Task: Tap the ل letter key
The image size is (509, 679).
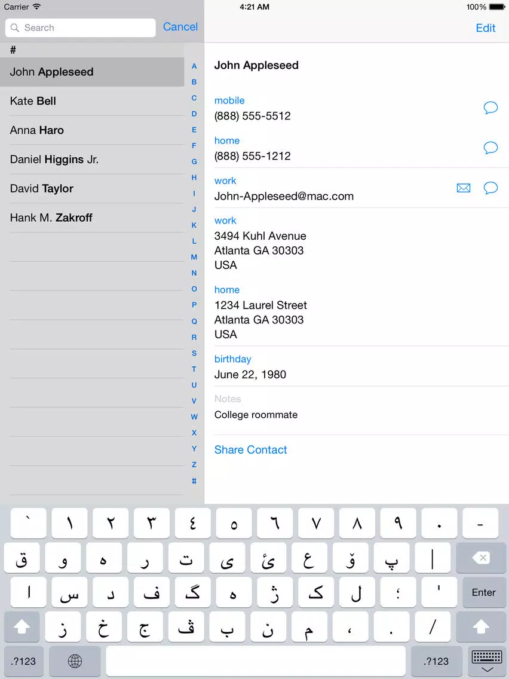Action: pos(357,592)
